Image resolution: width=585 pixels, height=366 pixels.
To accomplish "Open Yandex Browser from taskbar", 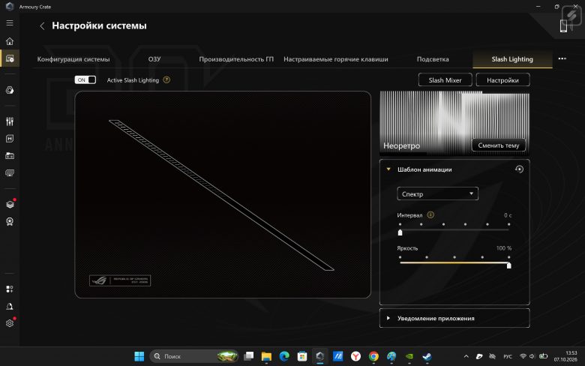I will [356, 356].
